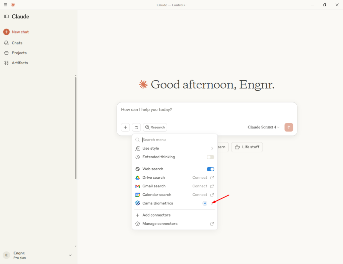Viewport: 343px width, 264px height.
Task: Click the external link icon for Drive search
Action: pos(212,178)
